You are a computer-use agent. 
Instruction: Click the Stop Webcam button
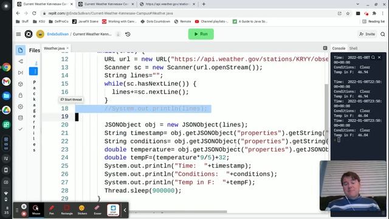[x=113, y=210]
